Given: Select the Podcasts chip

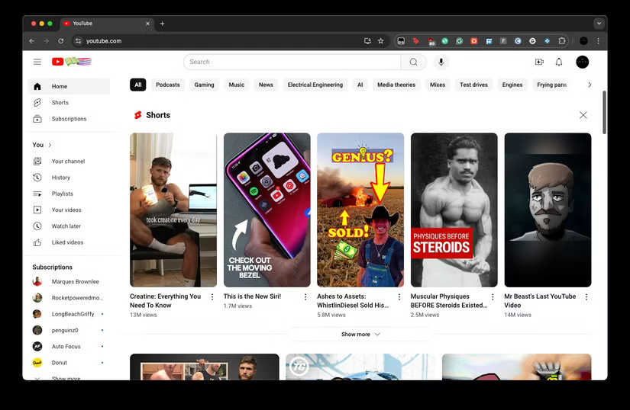Looking at the screenshot, I should coord(168,85).
